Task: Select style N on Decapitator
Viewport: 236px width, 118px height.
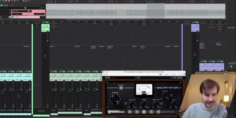Action: pos(144,112)
